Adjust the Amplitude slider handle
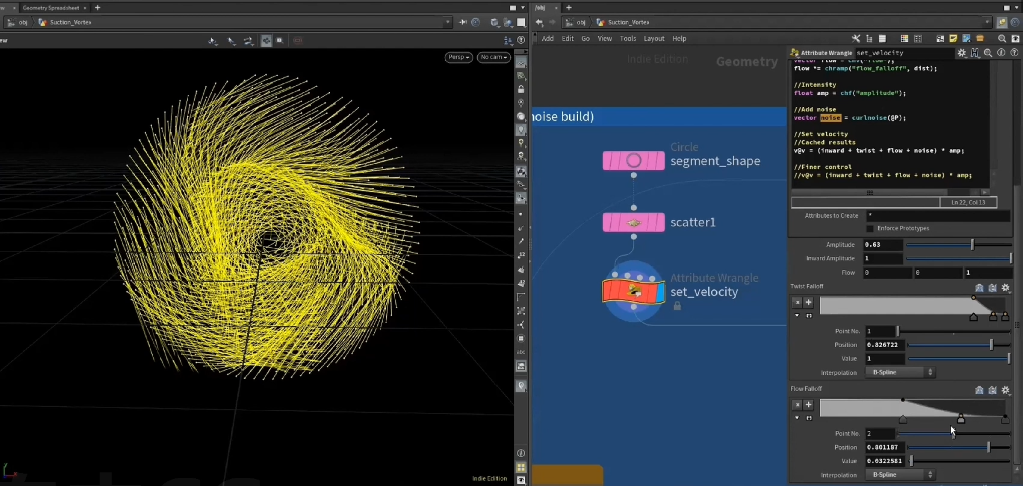This screenshot has height=486, width=1023. (972, 245)
